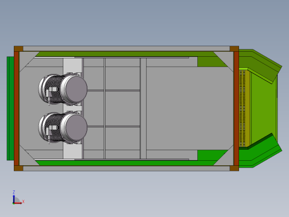Image resolution: width=289 pixels, height=217 pixels.
Task: Click the green end plate on left side
Action: pyautogui.click(x=11, y=108)
